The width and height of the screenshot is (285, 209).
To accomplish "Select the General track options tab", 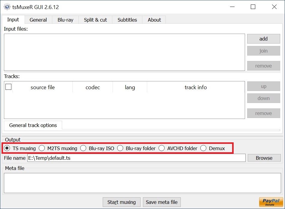I will pos(33,125).
